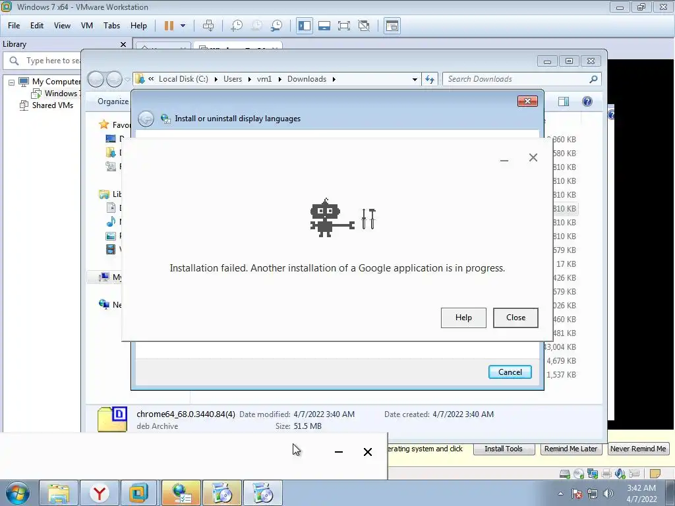Screen dimensions: 675x506
Task: Click Cancel in display languages window
Action: [510, 372]
